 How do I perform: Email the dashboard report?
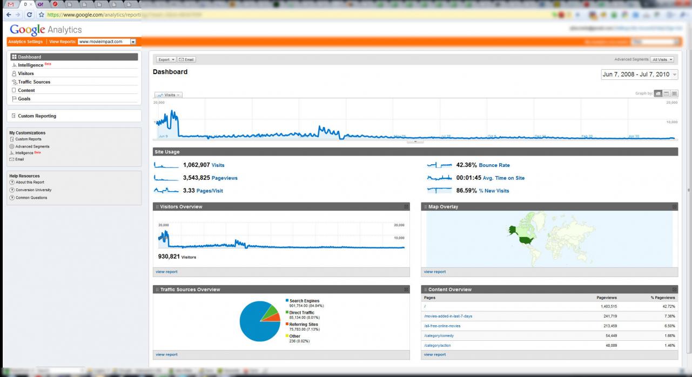186,59
